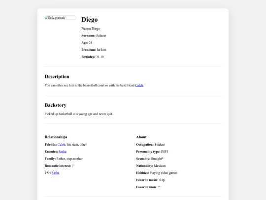Select the Age: 21 line

pos(87,43)
